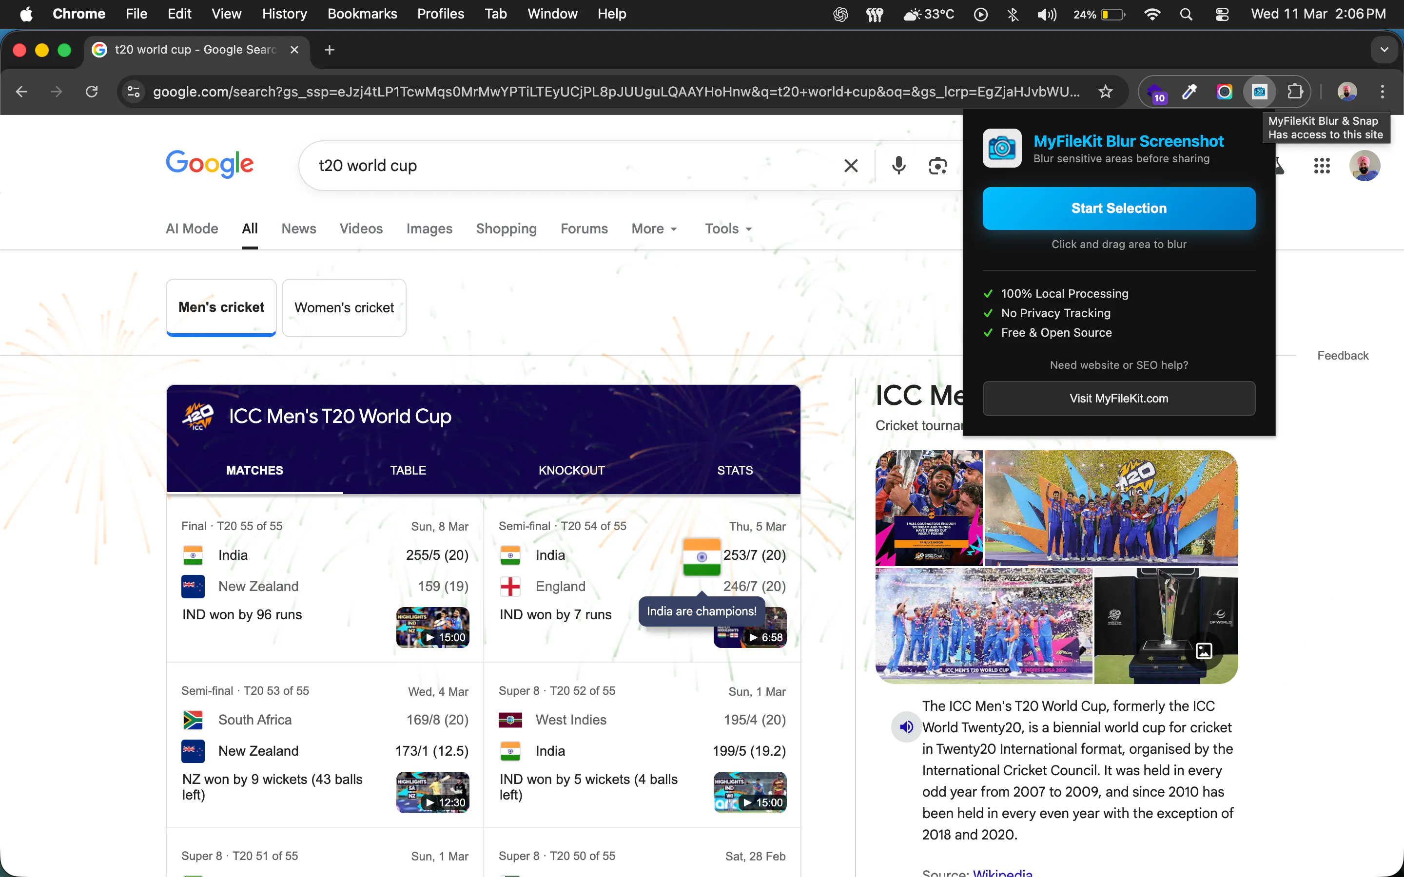The width and height of the screenshot is (1404, 877).
Task: Search by image with the Lens icon
Action: (x=937, y=166)
